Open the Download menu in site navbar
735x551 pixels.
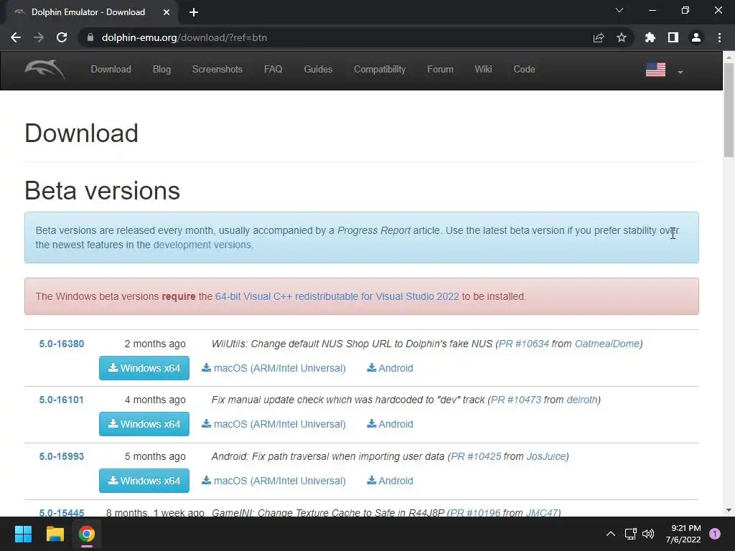(111, 70)
